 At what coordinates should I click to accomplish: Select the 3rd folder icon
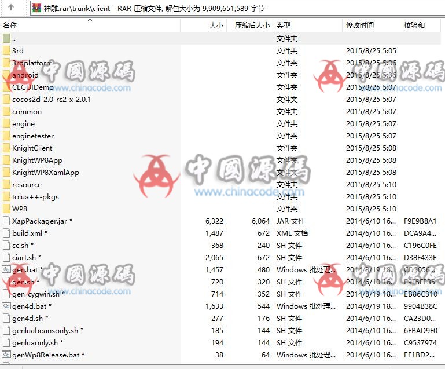coord(6,50)
